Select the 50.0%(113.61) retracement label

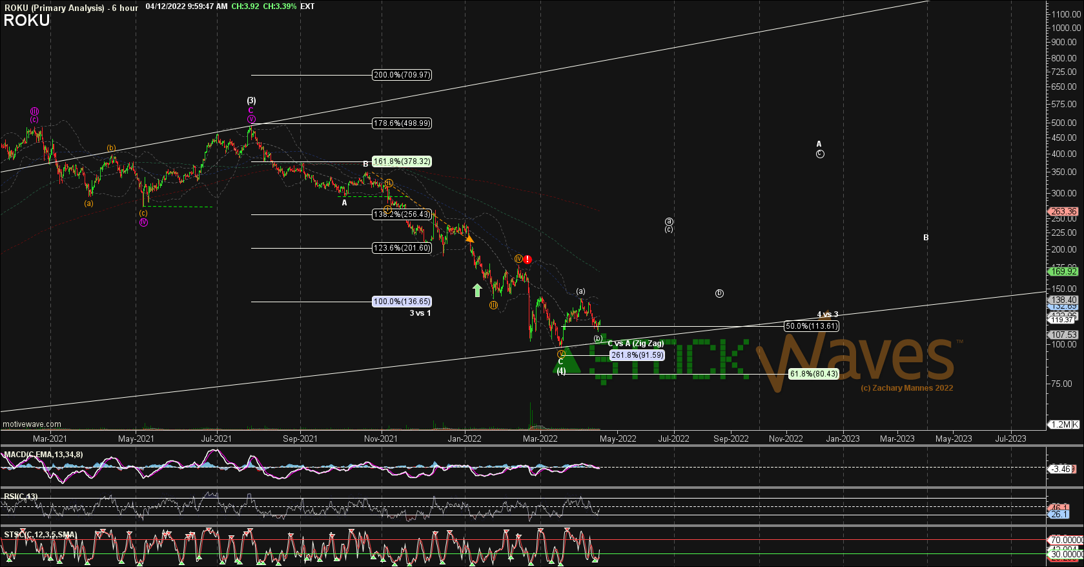point(812,326)
